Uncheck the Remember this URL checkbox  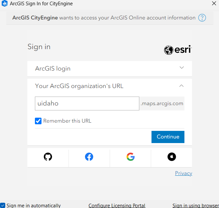[38, 121]
